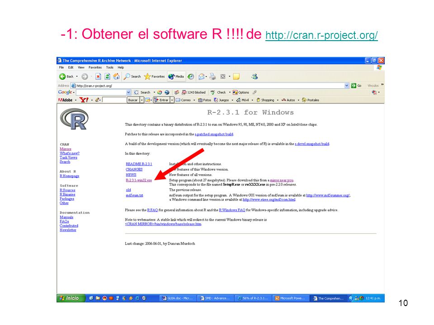Click the Yahoo Y! logo
The image size is (434, 325).
click(x=84, y=100)
